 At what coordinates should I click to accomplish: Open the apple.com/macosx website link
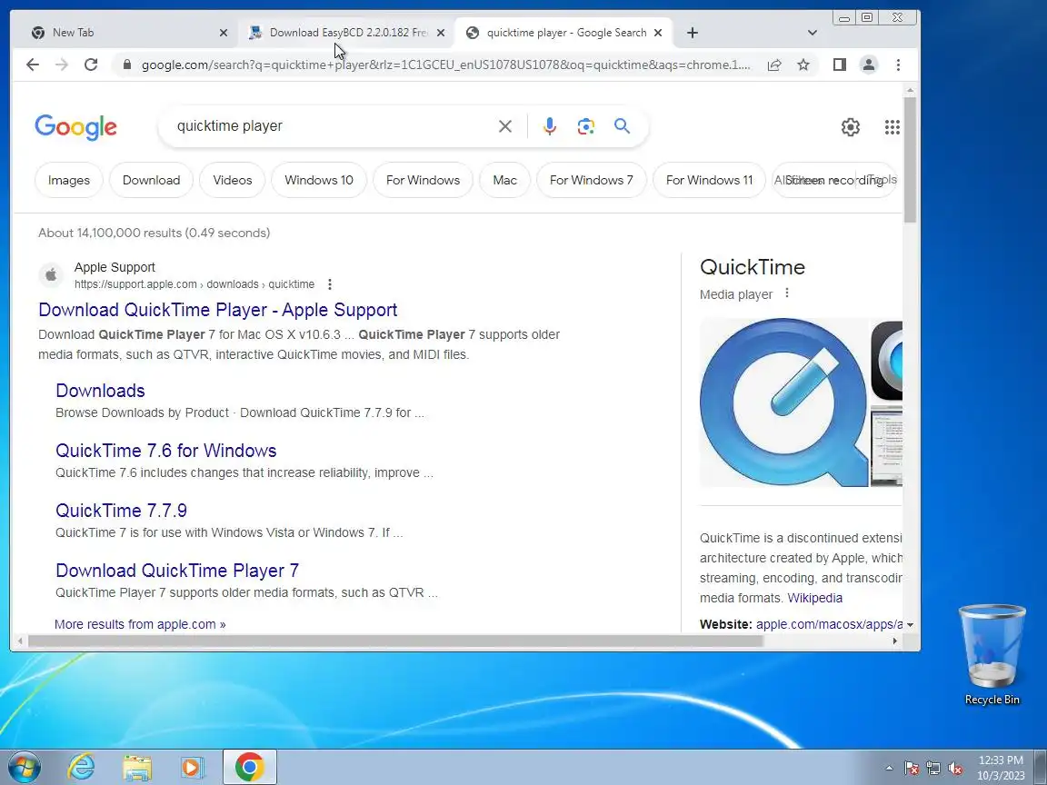(829, 624)
